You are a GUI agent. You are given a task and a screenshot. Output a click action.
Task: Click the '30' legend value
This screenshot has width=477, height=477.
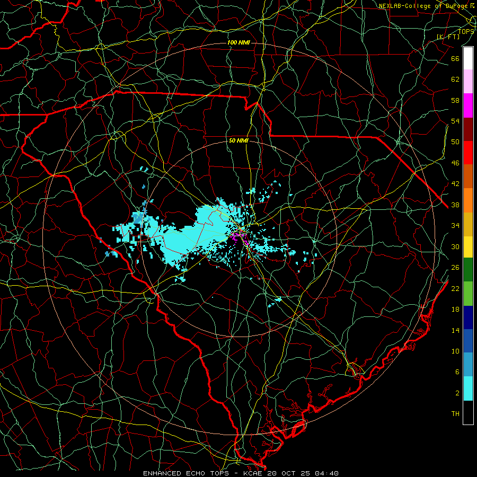[x=455, y=246]
